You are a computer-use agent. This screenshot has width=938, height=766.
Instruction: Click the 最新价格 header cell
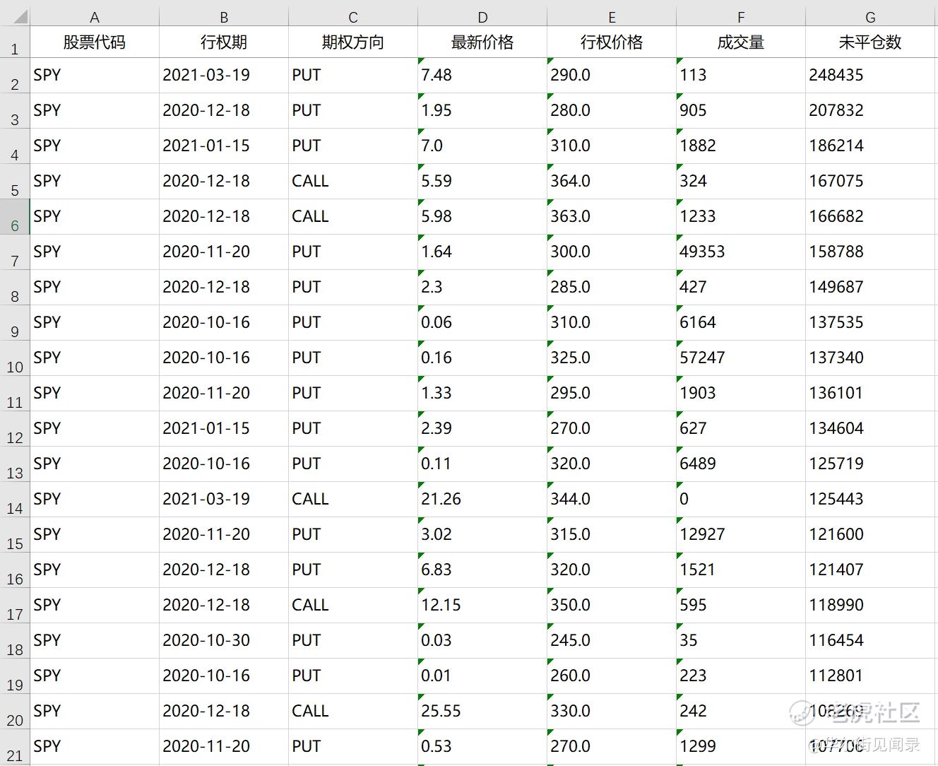[482, 42]
